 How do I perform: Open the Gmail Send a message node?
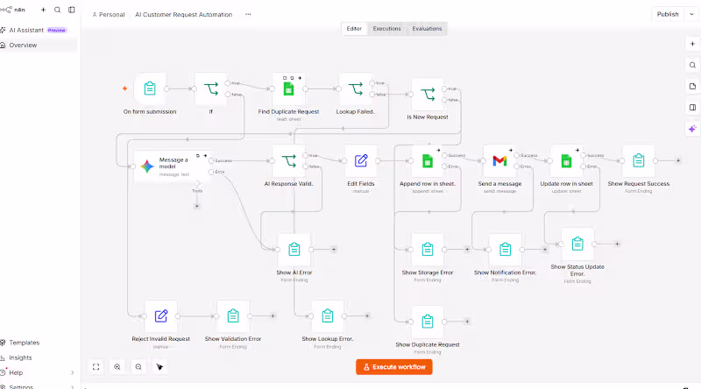[499, 160]
